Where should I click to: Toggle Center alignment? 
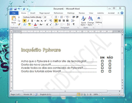60,21
